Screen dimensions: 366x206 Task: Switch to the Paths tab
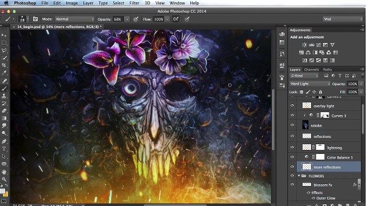(x=327, y=70)
